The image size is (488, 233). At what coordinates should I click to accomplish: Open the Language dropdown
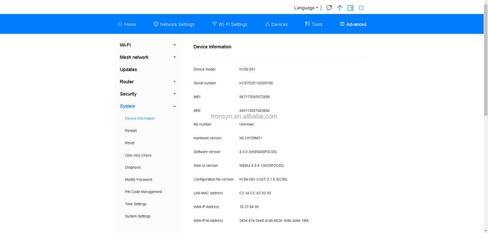tap(306, 8)
